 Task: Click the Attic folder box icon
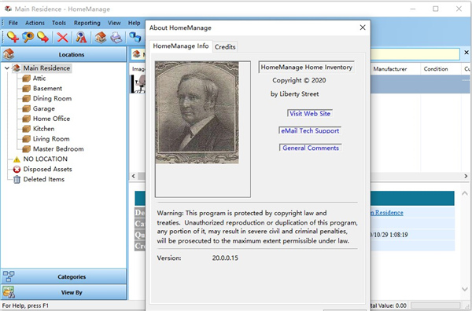coord(27,79)
